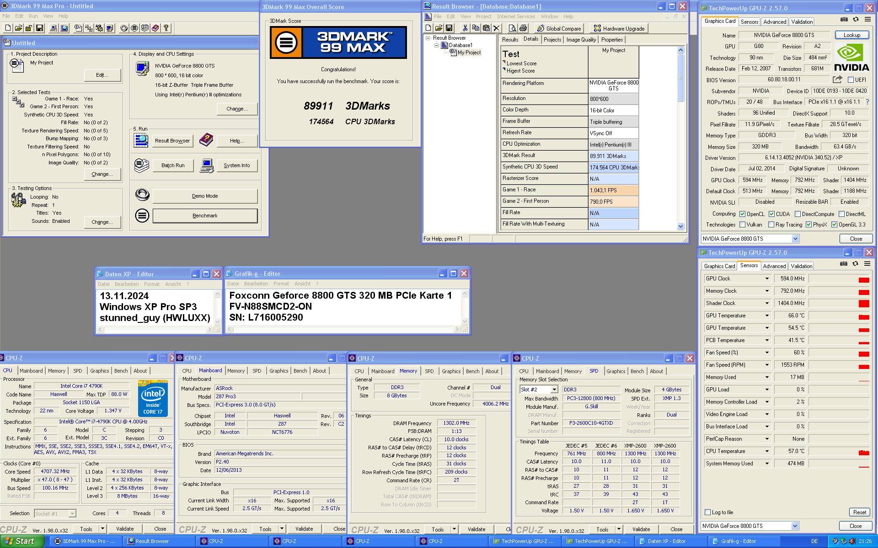
Task: Click the Windows Start button
Action: click(22, 541)
